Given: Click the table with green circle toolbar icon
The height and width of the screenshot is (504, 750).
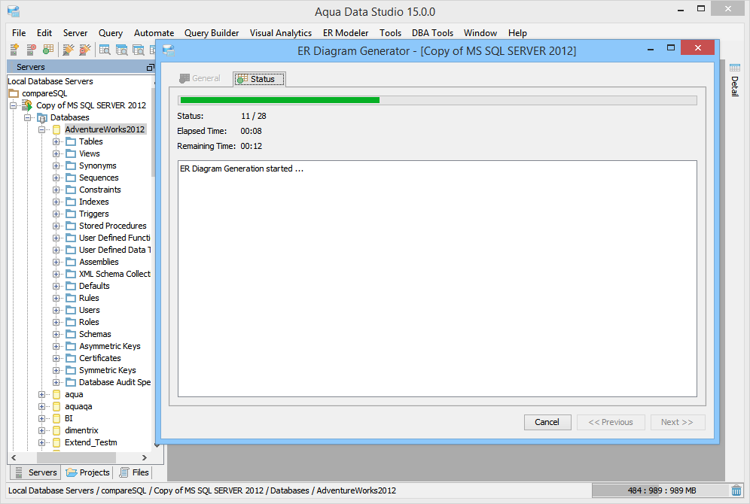Looking at the screenshot, I should tap(48, 49).
